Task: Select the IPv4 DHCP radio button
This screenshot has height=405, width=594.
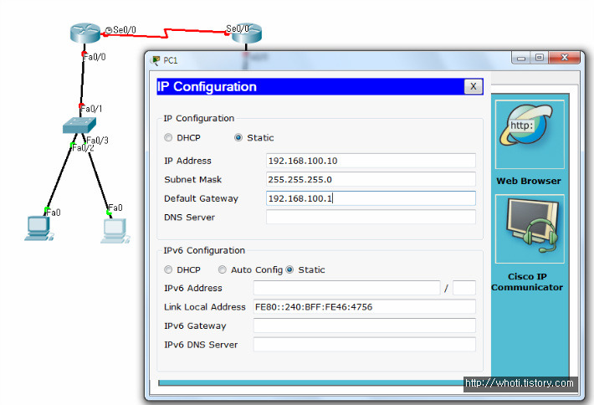Action: (x=168, y=137)
